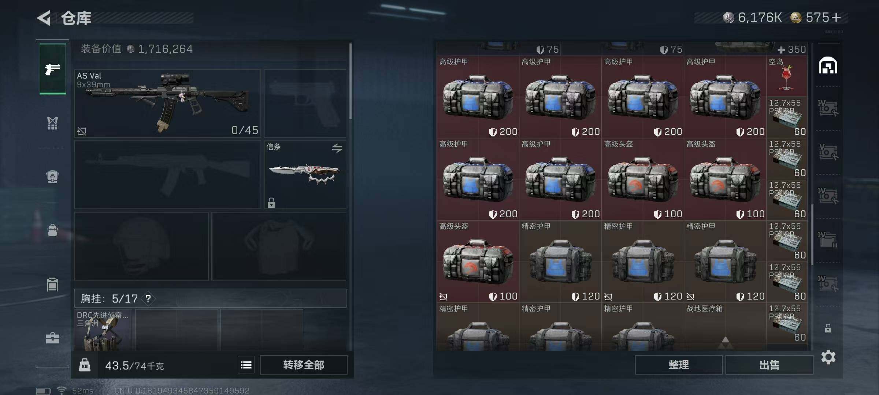
Task: Go back using the arrow beside 仓库
Action: [x=44, y=18]
